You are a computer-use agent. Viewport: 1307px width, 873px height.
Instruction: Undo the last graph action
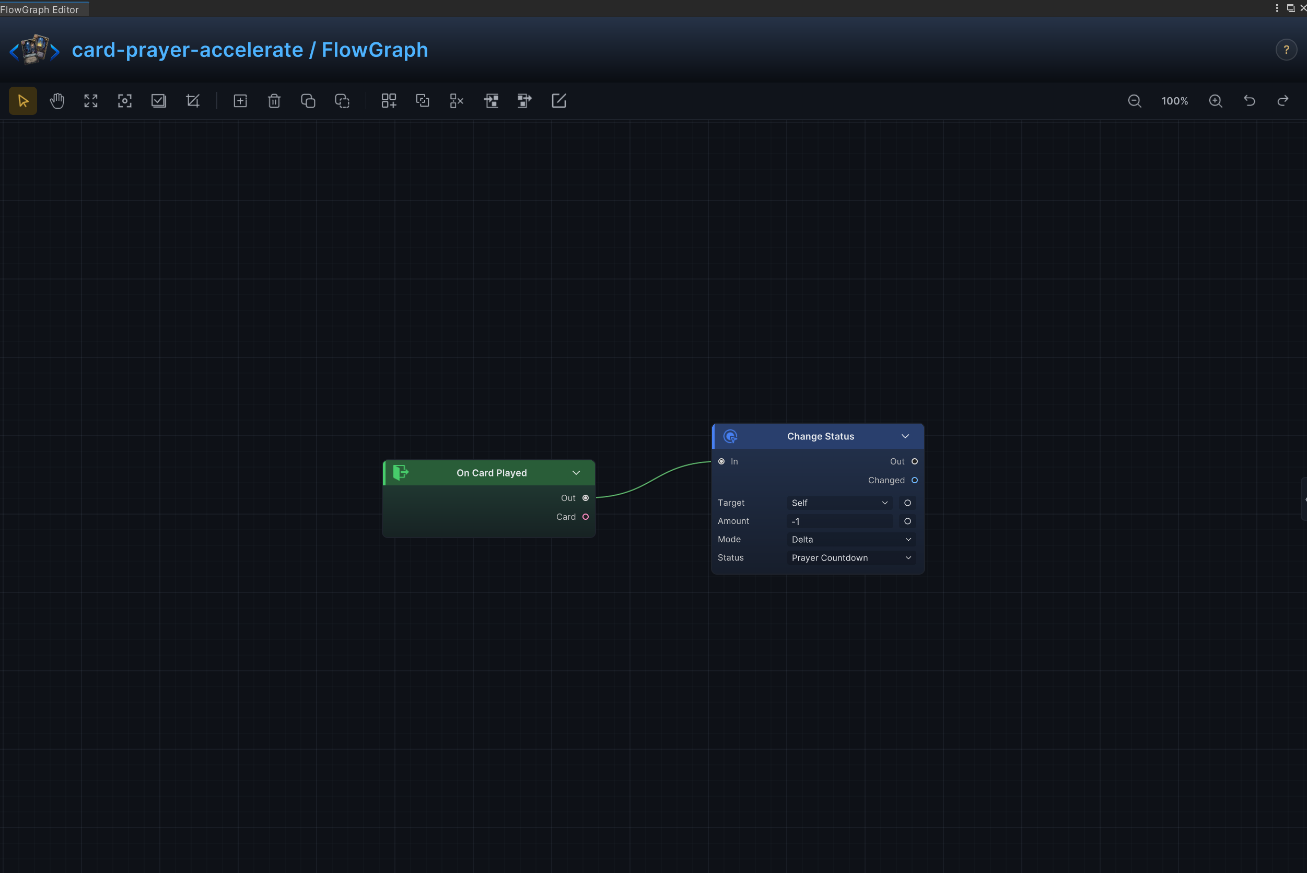click(1250, 101)
